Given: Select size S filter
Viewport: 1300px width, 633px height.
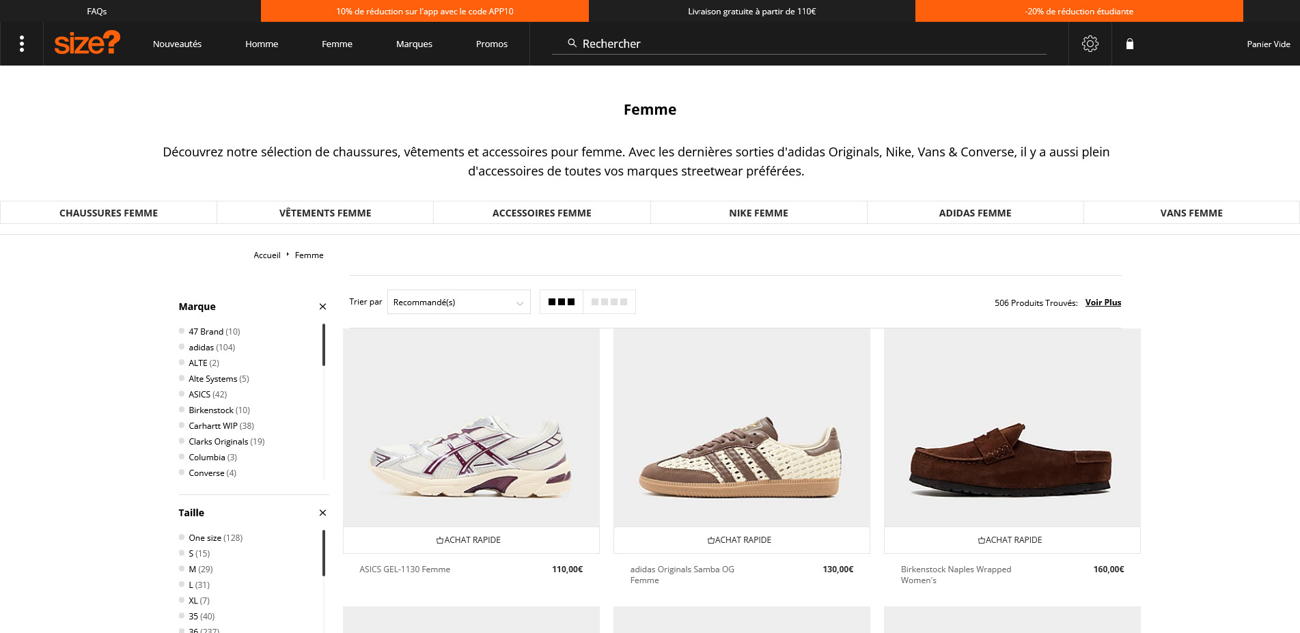Looking at the screenshot, I should pos(195,553).
